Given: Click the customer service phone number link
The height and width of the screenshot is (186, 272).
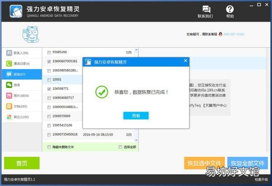Looking at the screenshot, I should [234, 34].
